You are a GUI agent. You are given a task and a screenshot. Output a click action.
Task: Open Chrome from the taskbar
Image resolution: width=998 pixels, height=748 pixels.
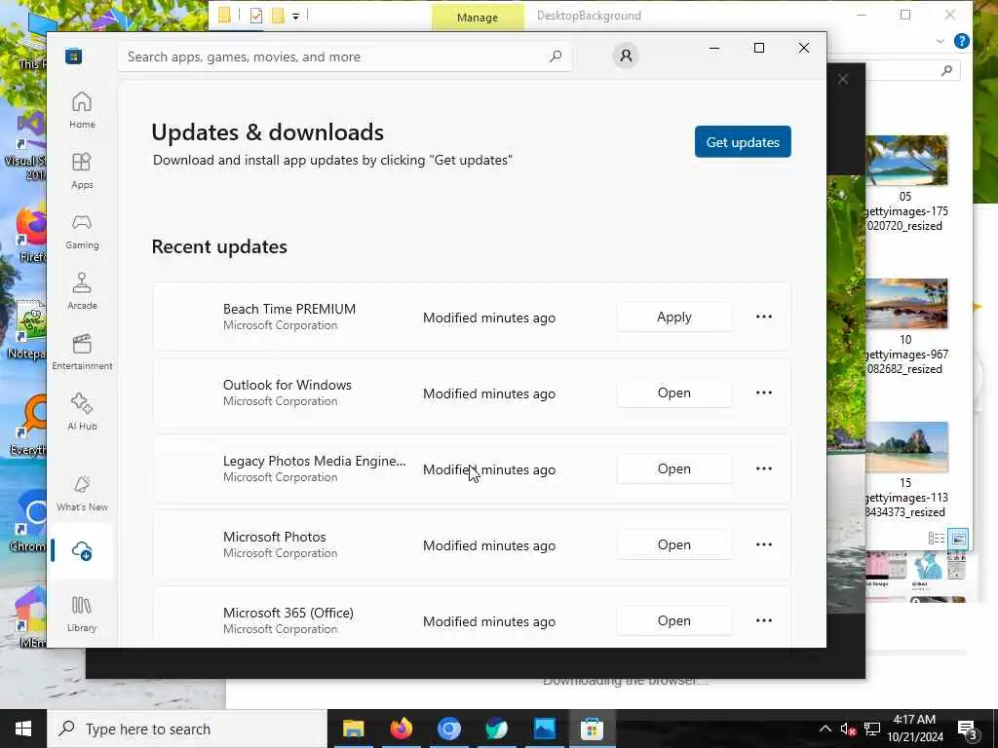coord(448,729)
